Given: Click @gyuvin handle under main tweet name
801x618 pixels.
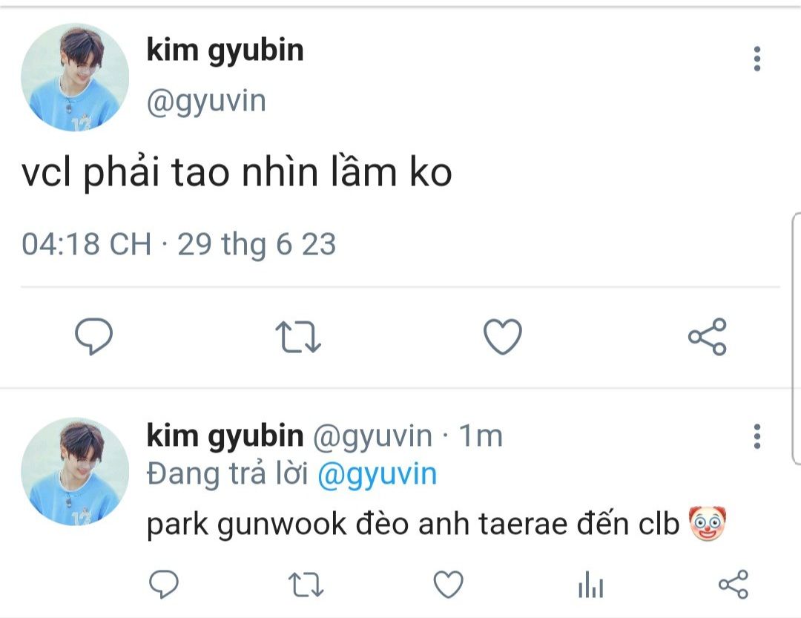Looking at the screenshot, I should pyautogui.click(x=205, y=101).
